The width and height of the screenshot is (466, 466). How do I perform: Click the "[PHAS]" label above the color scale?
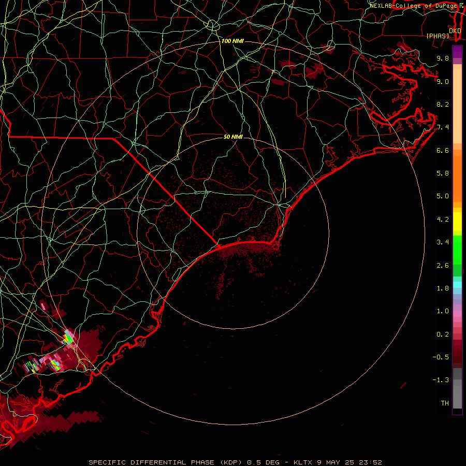click(438, 36)
